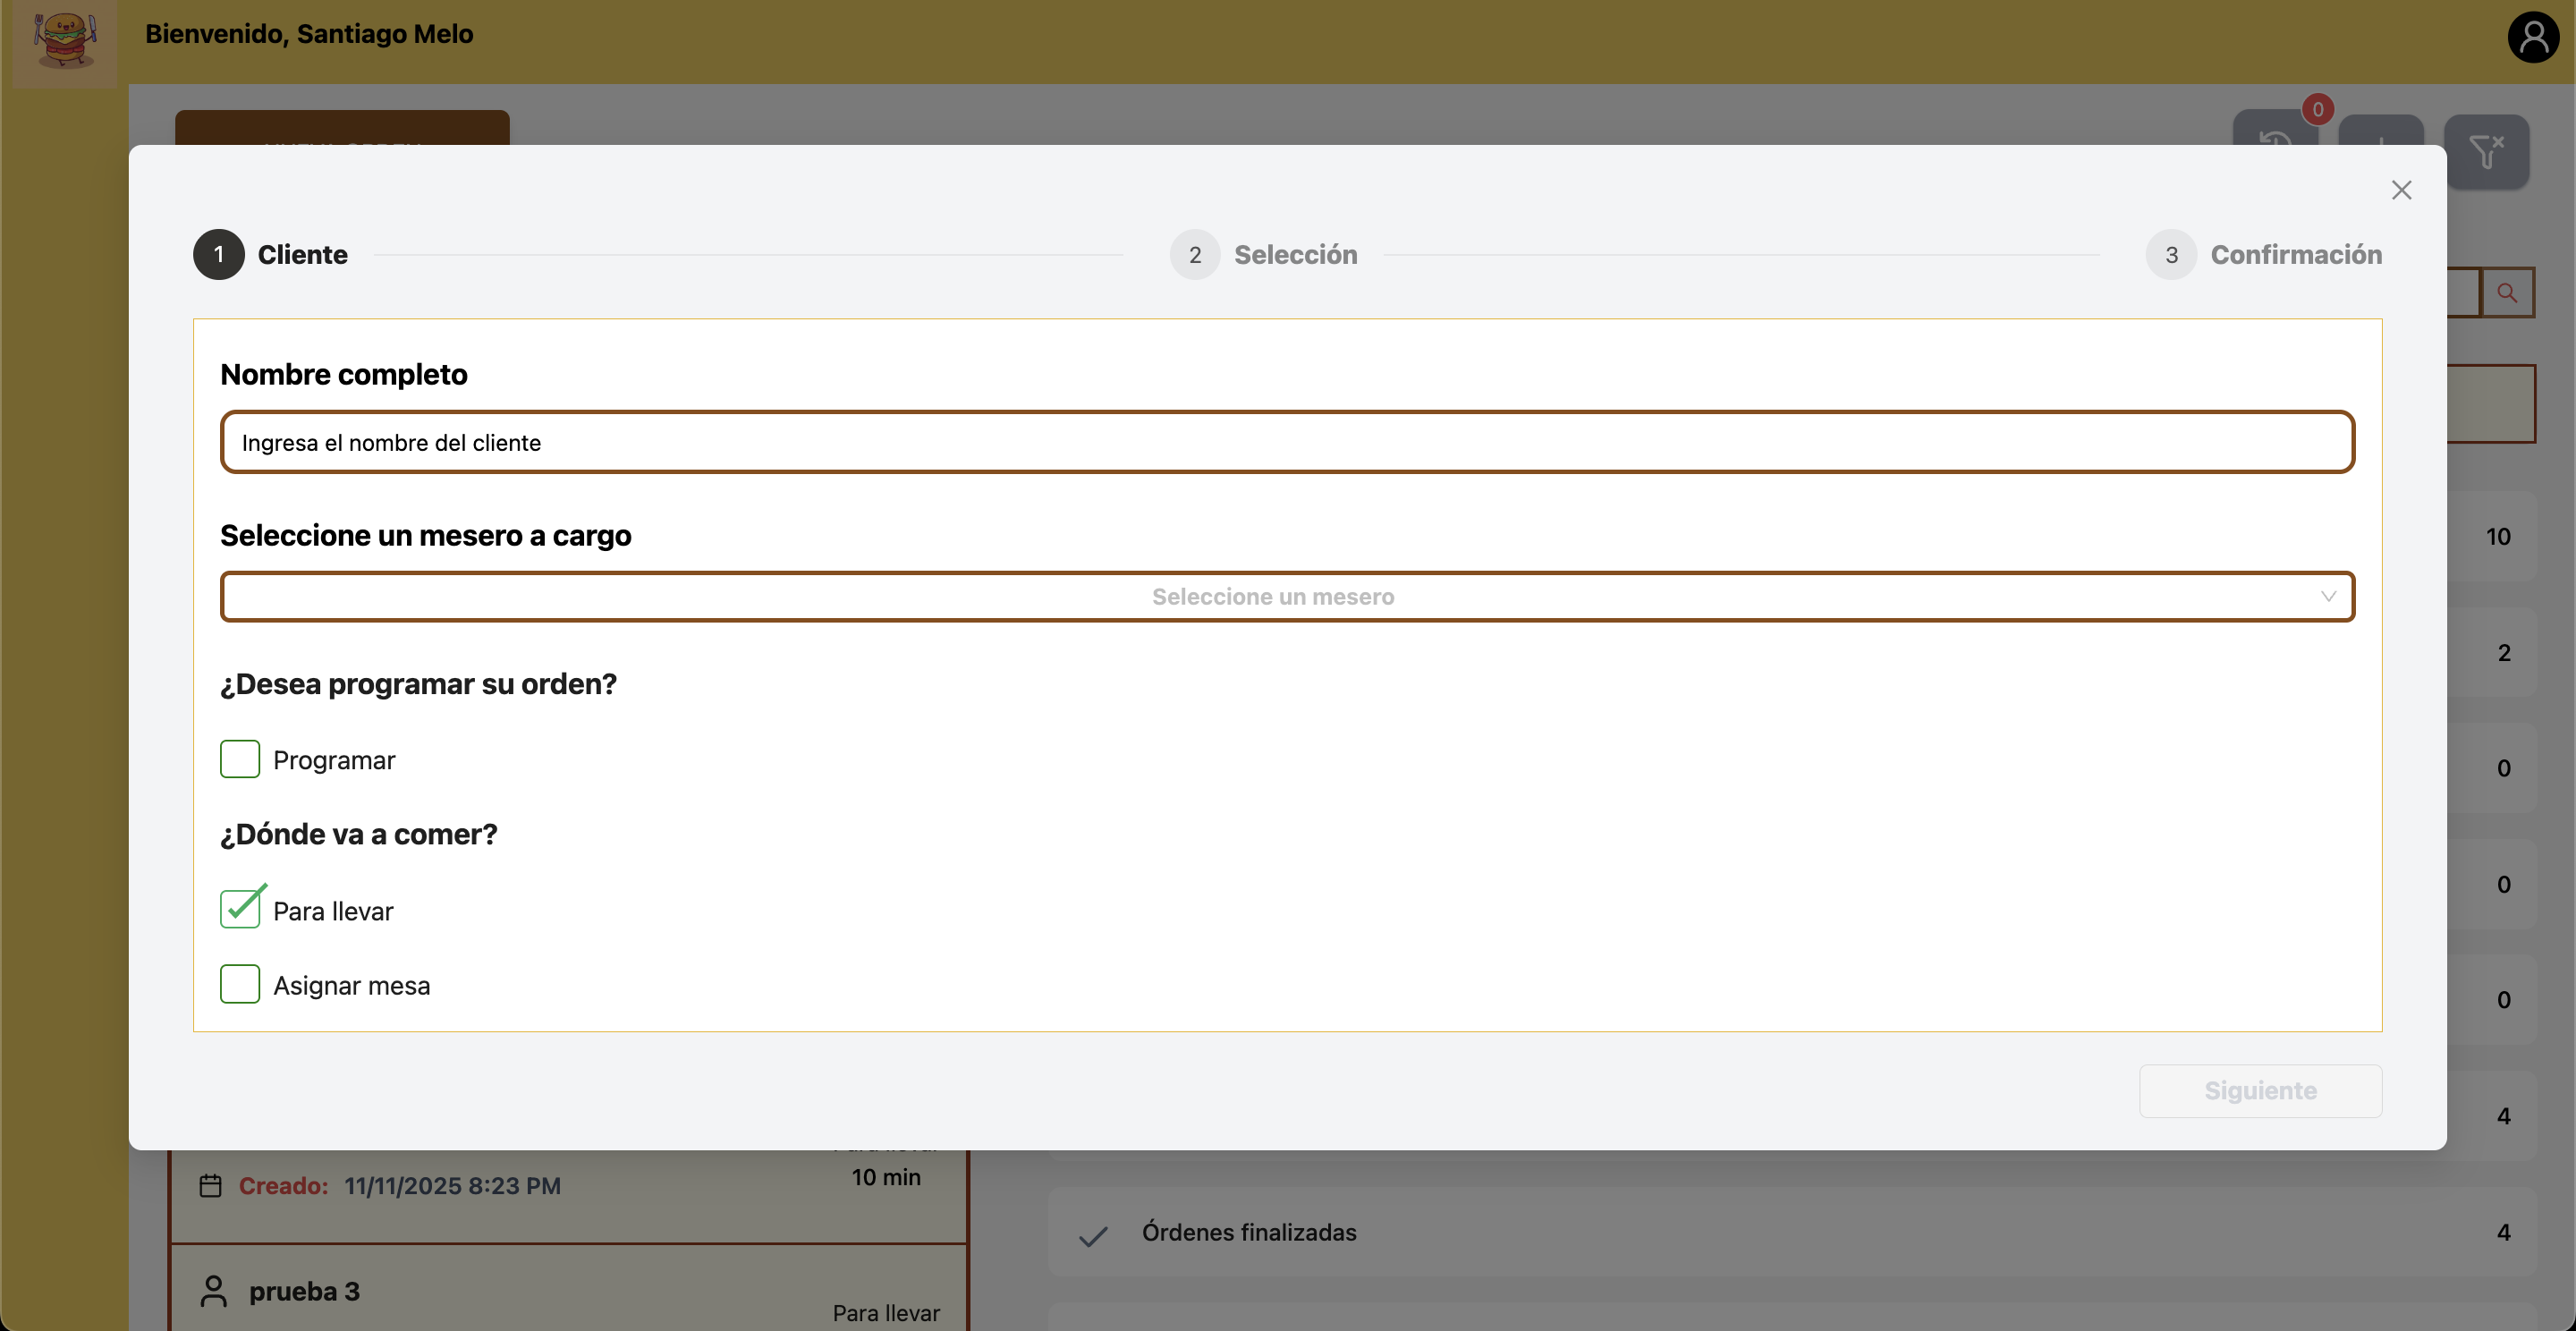Open the order history icon with badge
This screenshot has height=1331, width=2576.
[2275, 135]
